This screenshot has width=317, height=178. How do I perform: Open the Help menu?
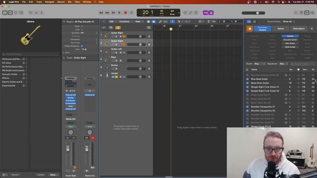[101, 2]
